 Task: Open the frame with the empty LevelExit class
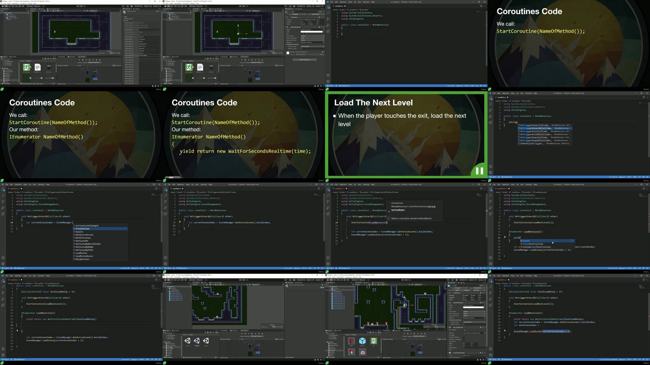(x=406, y=45)
